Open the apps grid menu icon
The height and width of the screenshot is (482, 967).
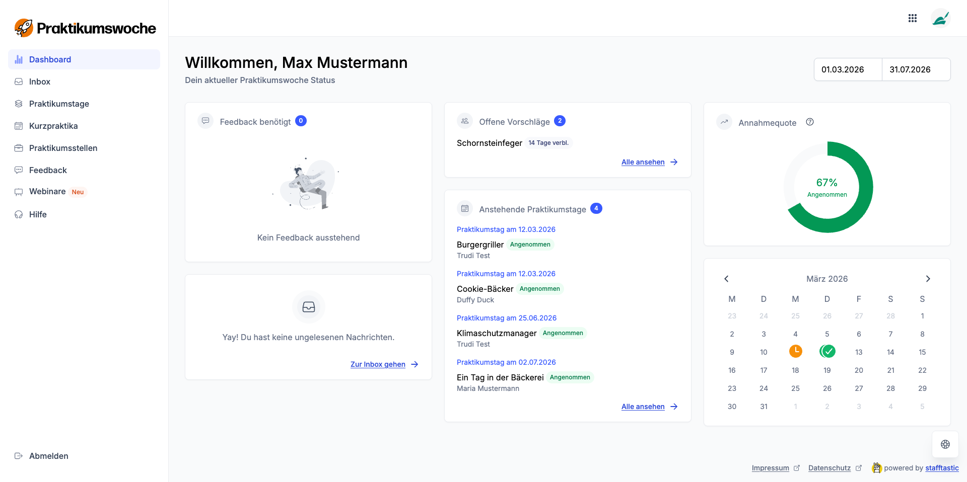click(x=912, y=18)
